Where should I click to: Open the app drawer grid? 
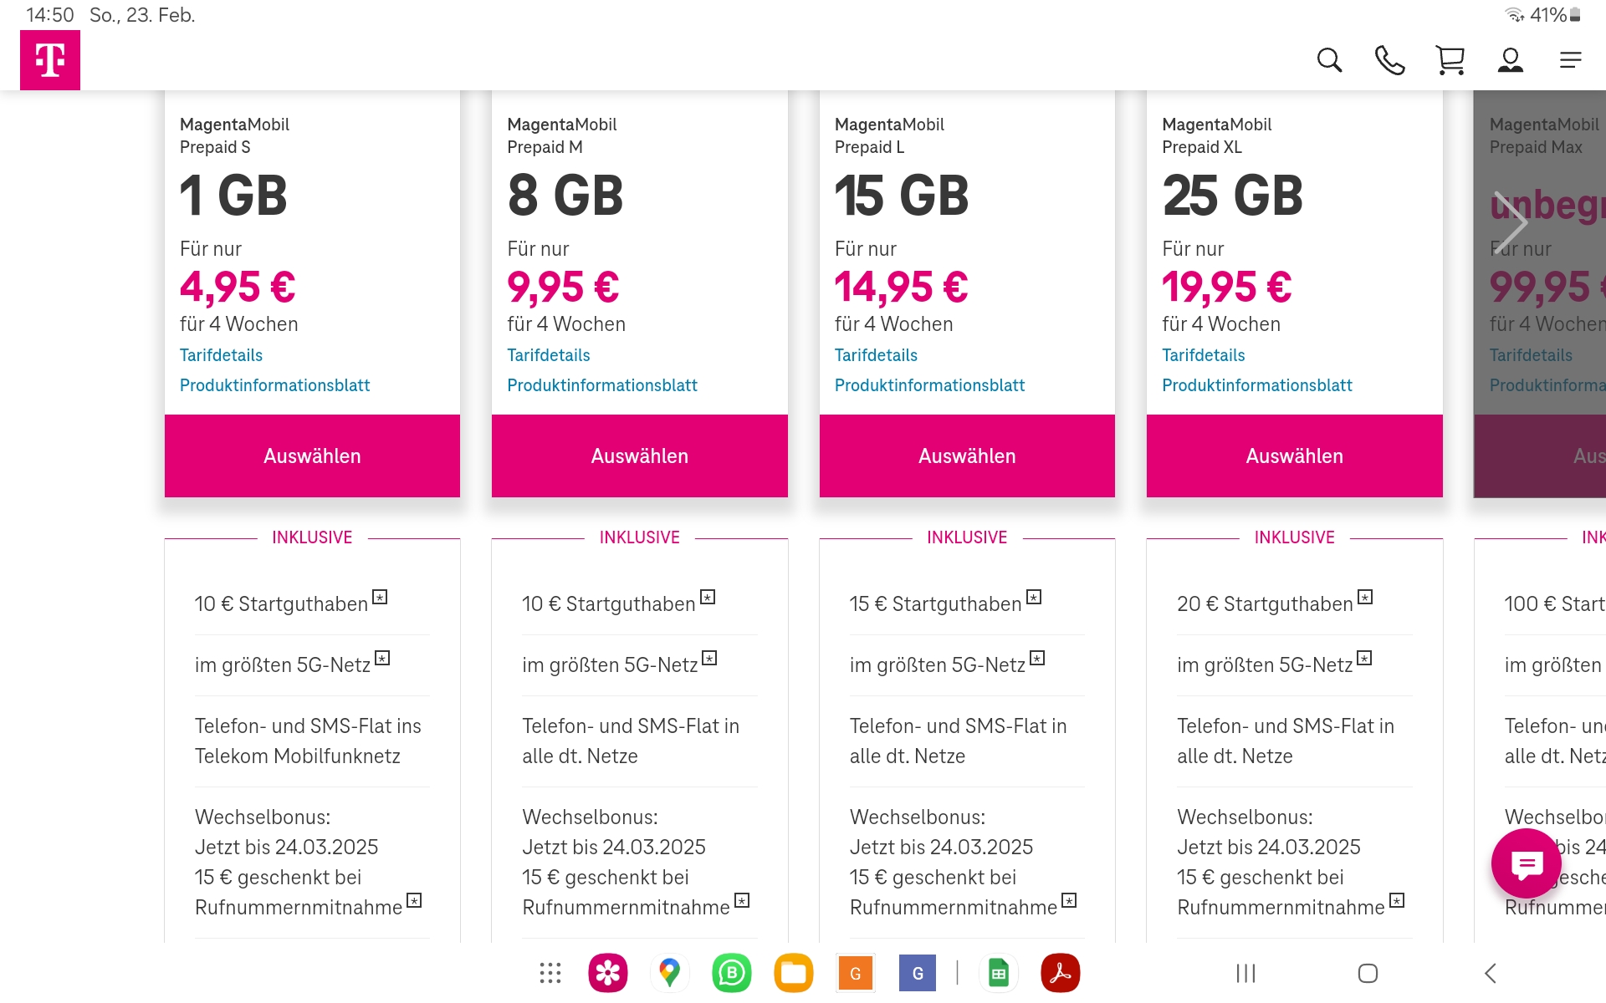point(550,973)
